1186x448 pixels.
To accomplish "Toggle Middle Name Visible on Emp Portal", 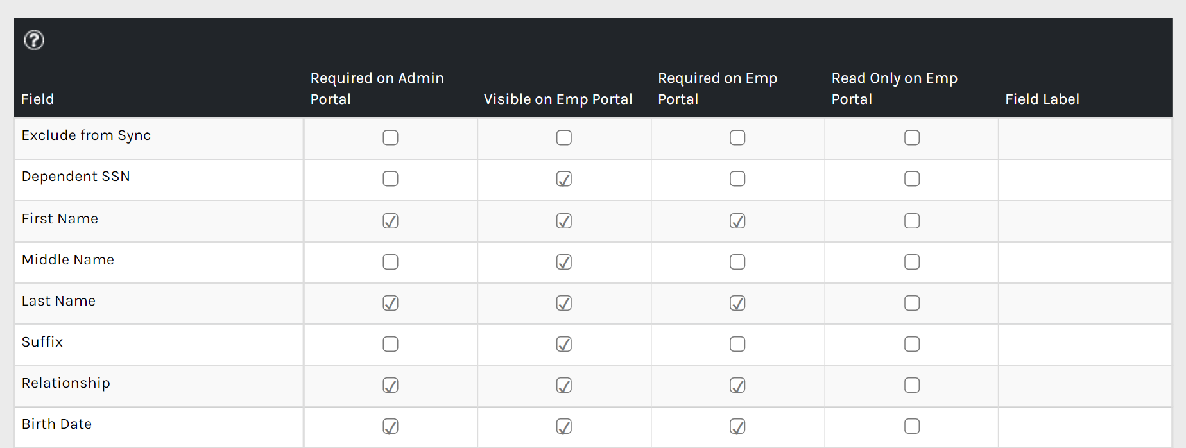I will point(564,262).
